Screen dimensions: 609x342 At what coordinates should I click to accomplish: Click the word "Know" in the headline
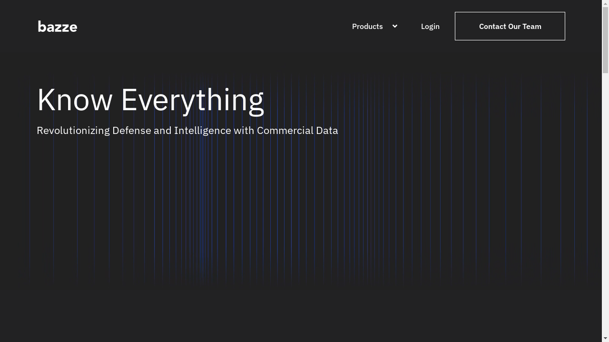(x=75, y=100)
